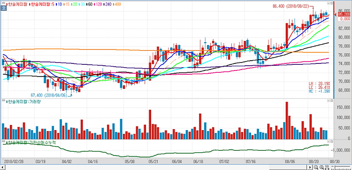Image resolution: width=352 pixels, height=170 pixels.
Task: Click the pink 120-day MA legend
Action: [x=98, y=4]
